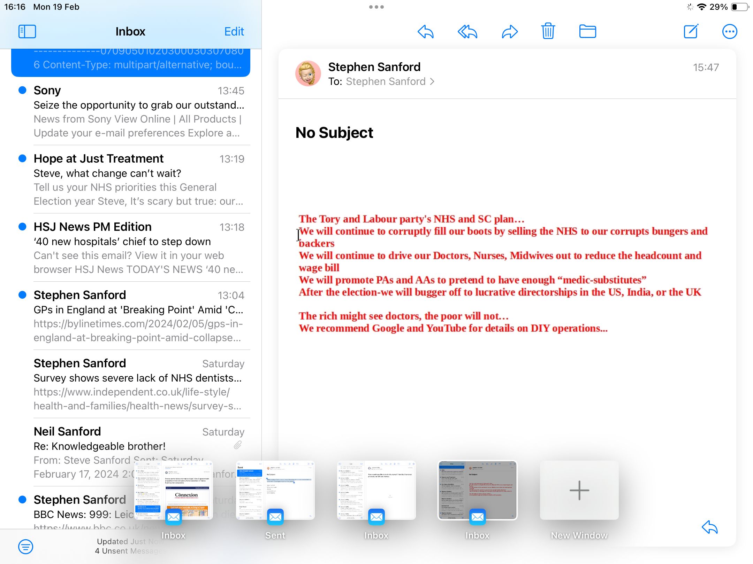Tap the 15:47 message timestamp
Screen dimensions: 753x564
click(x=706, y=67)
